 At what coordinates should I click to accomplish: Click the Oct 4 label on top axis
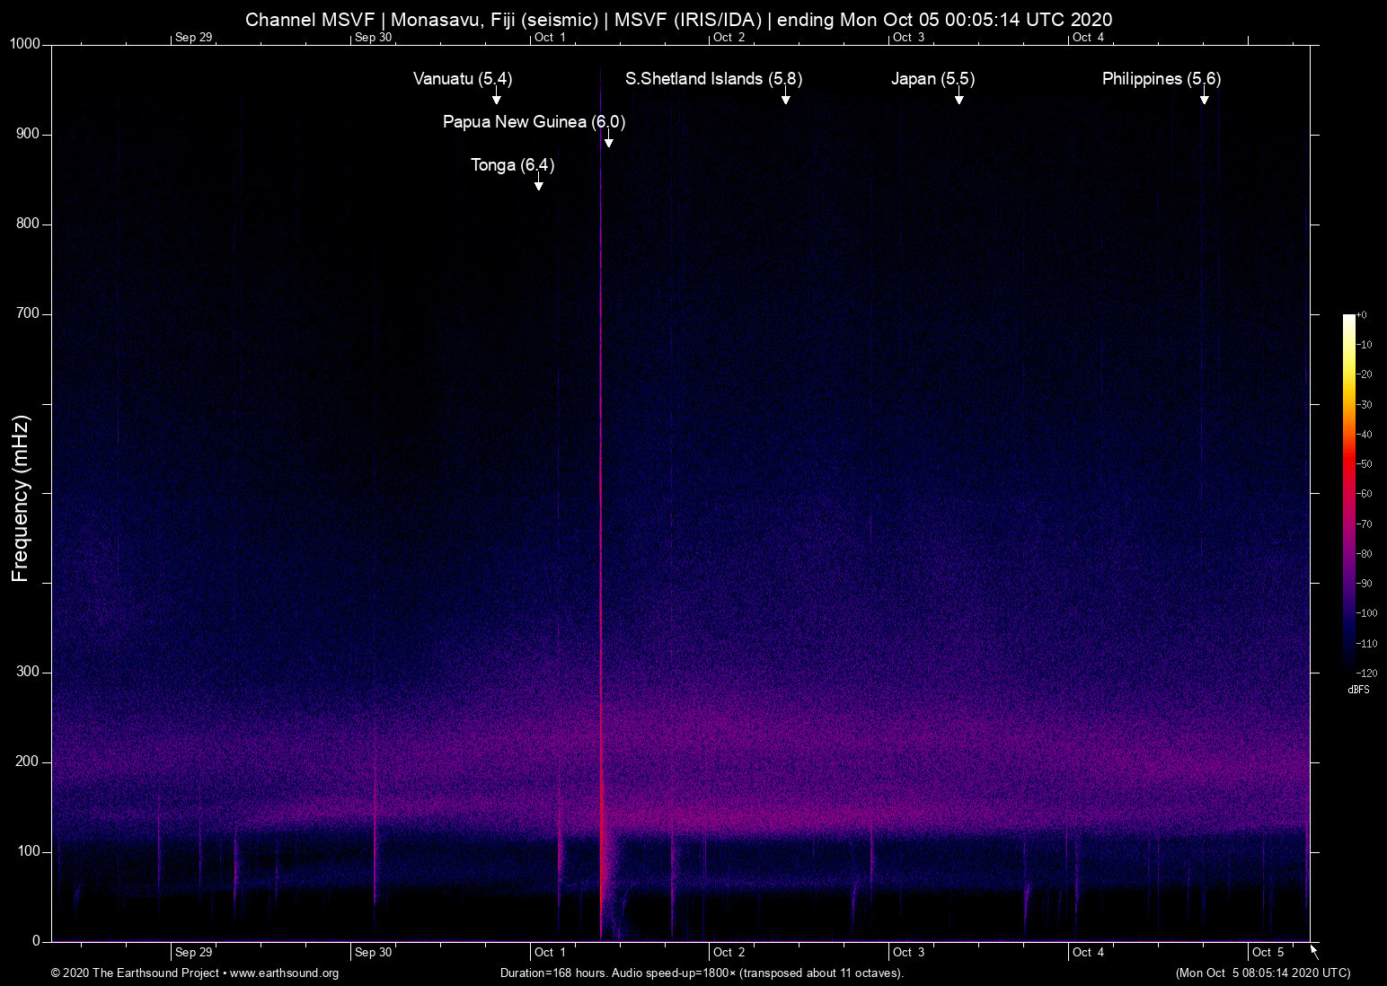tap(1088, 37)
